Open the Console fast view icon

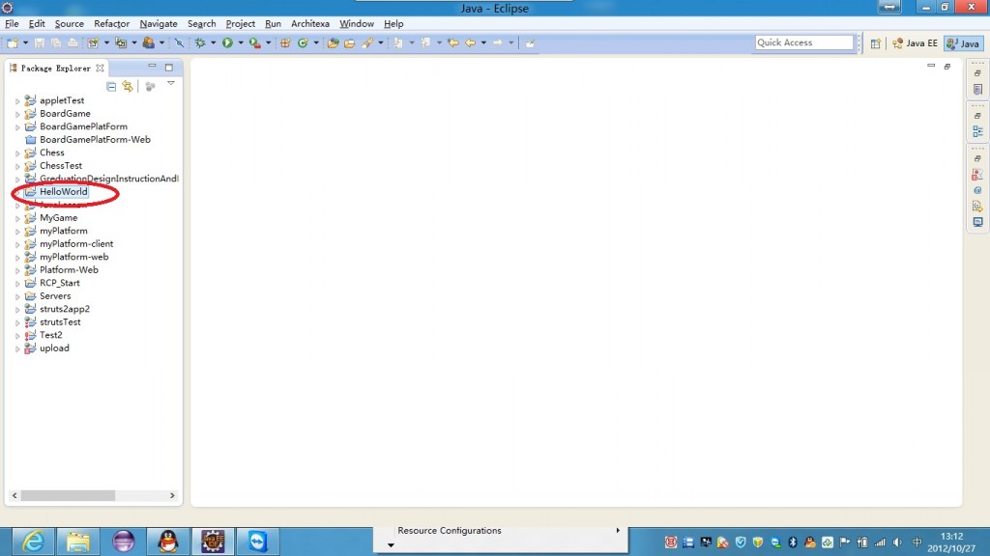976,220
